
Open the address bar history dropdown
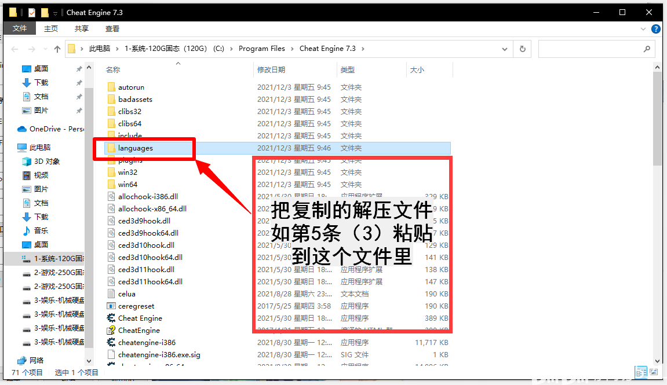505,49
